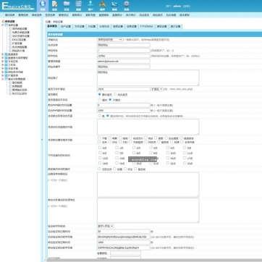Tick the 注册会员 restricted-operation checkbox

99,169
